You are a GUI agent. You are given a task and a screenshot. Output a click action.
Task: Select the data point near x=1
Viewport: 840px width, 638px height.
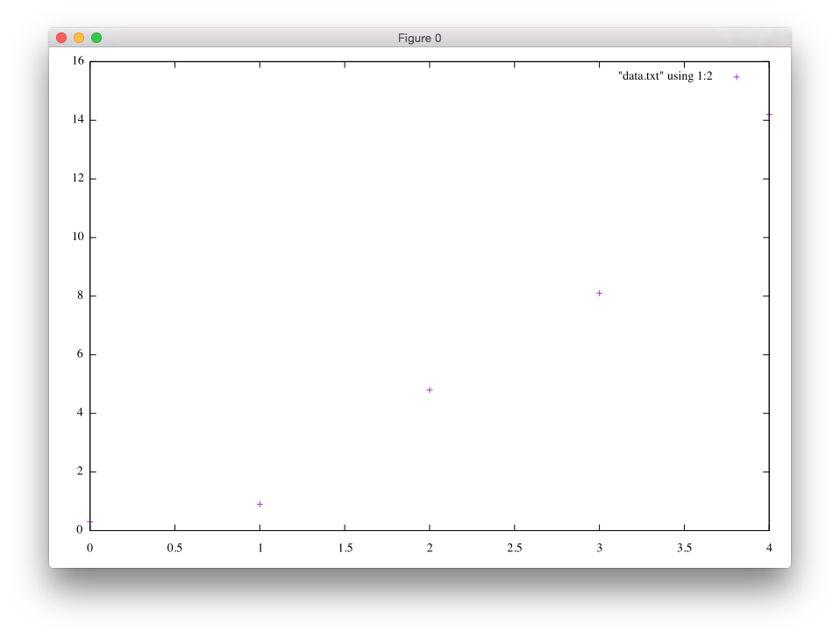[259, 504]
